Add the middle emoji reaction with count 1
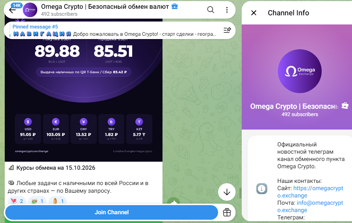This screenshot has width=352, height=223. pyautogui.click(x=37, y=201)
